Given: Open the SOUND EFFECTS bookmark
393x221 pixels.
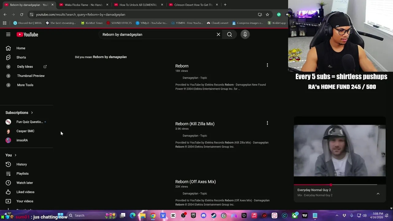Looking at the screenshot, I should coord(119,23).
